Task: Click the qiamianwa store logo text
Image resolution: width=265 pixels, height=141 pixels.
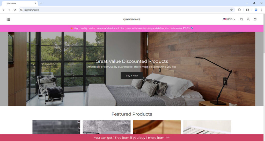Action: tap(132, 19)
